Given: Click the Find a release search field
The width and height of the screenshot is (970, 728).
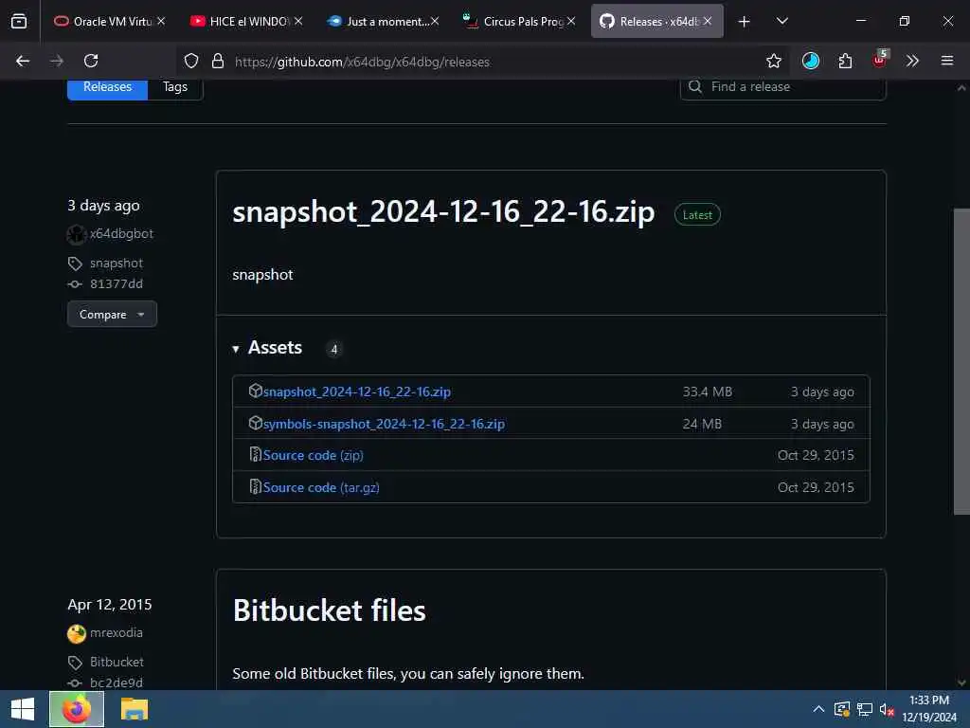Looking at the screenshot, I should 783,86.
